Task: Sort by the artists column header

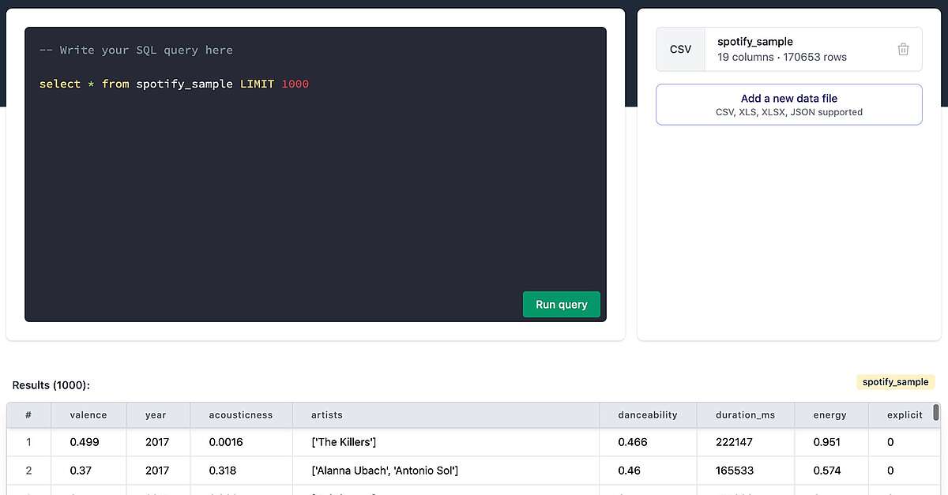Action: (445, 414)
